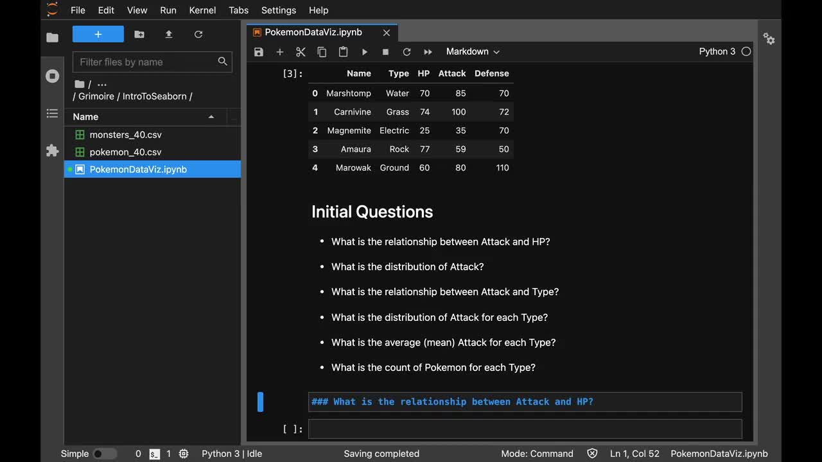Open the extension manager puzzle icon
The width and height of the screenshot is (822, 462).
pyautogui.click(x=53, y=151)
